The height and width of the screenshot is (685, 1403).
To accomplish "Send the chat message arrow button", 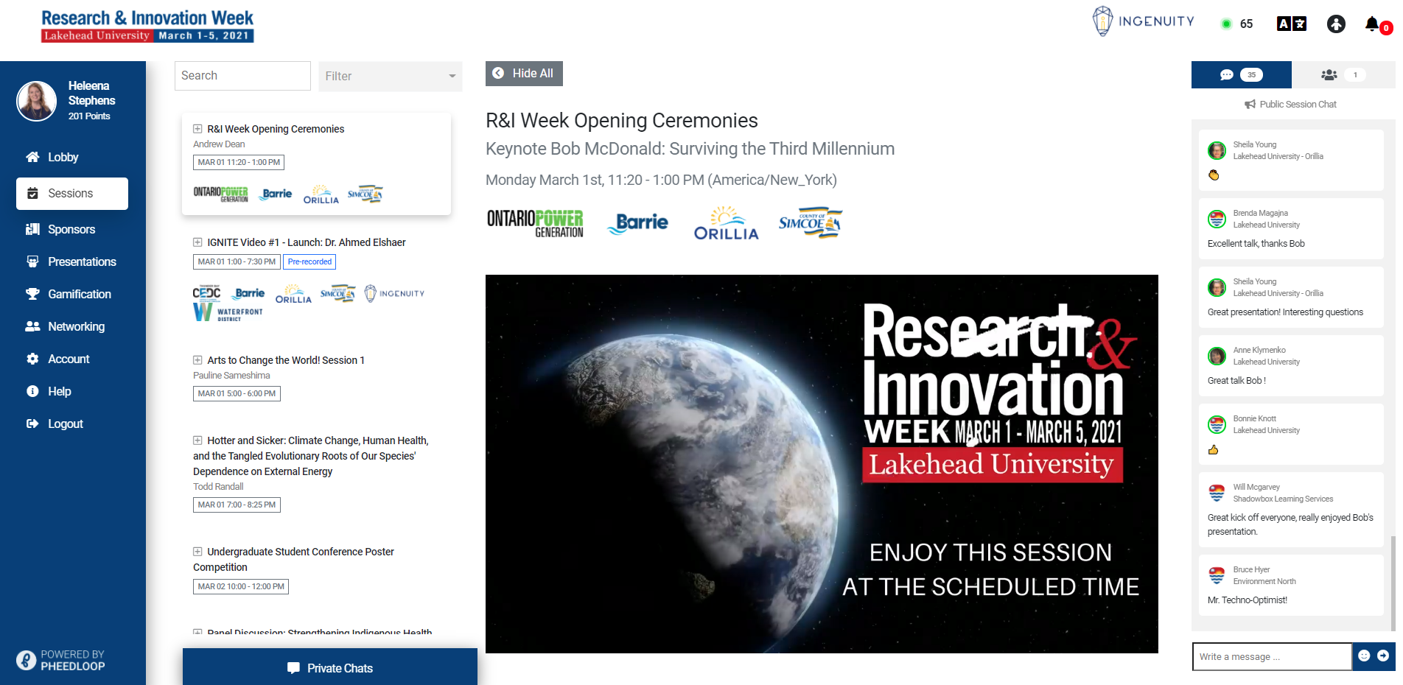I will tap(1383, 656).
